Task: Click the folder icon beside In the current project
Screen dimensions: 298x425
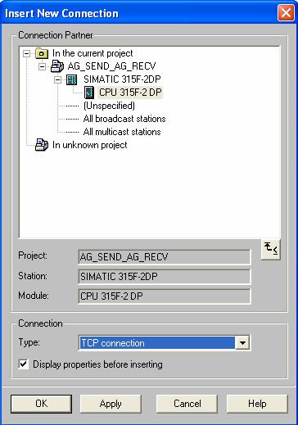Action: [42, 53]
